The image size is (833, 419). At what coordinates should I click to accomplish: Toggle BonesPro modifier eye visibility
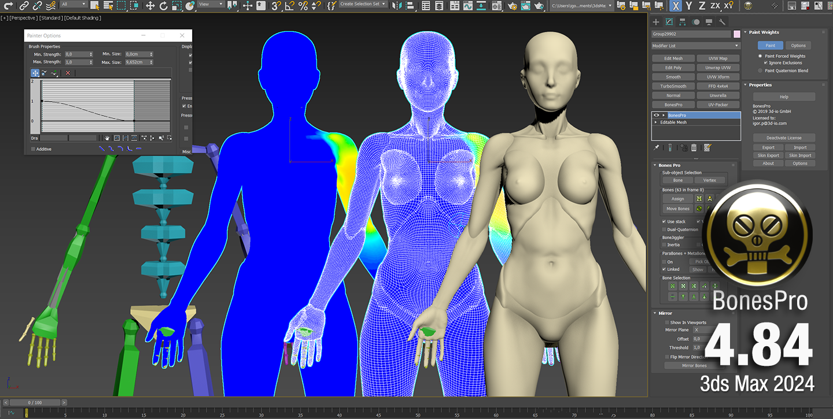[657, 116]
